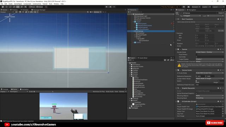
Task: Open the Account dropdown
Action: pos(196,7)
